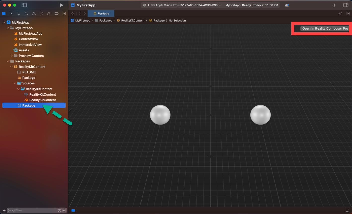Image resolution: width=352 pixels, height=214 pixels.
Task: Open the related items grid menu
Action: pyautogui.click(x=73, y=13)
